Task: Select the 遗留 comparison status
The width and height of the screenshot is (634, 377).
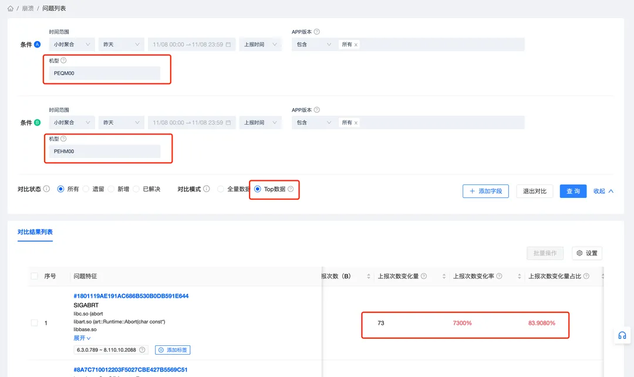Action: pos(86,189)
